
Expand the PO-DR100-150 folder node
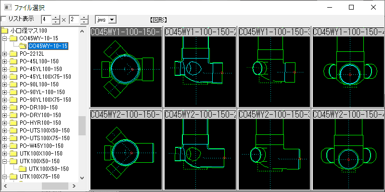(4, 107)
